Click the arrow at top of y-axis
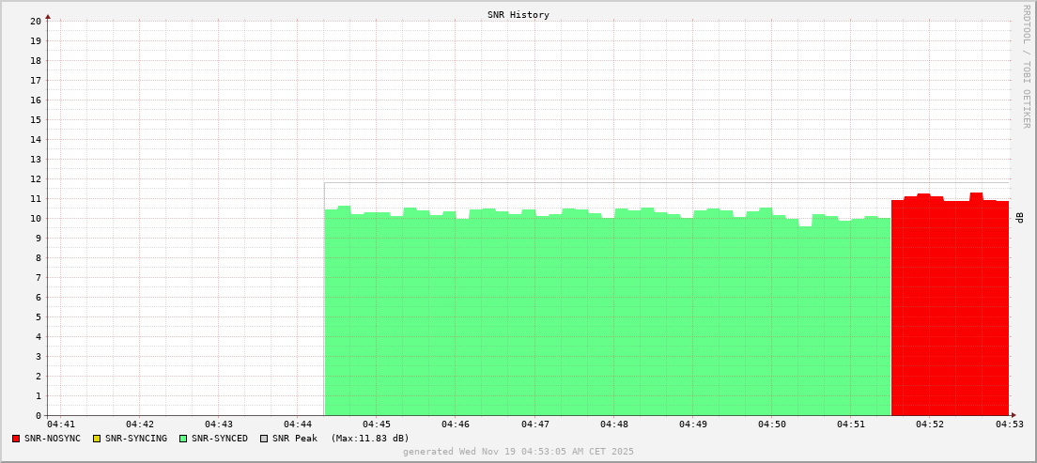This screenshot has width=1037, height=463. 48,16
